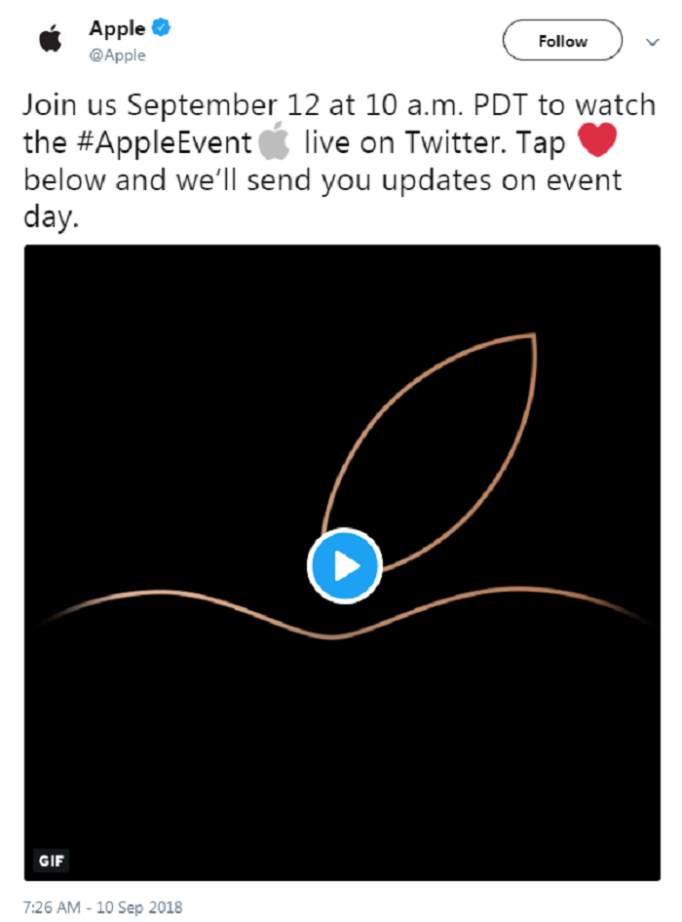Click the GIF badge on the video
Image resolution: width=682 pixels, height=922 pixels.
click(x=53, y=861)
